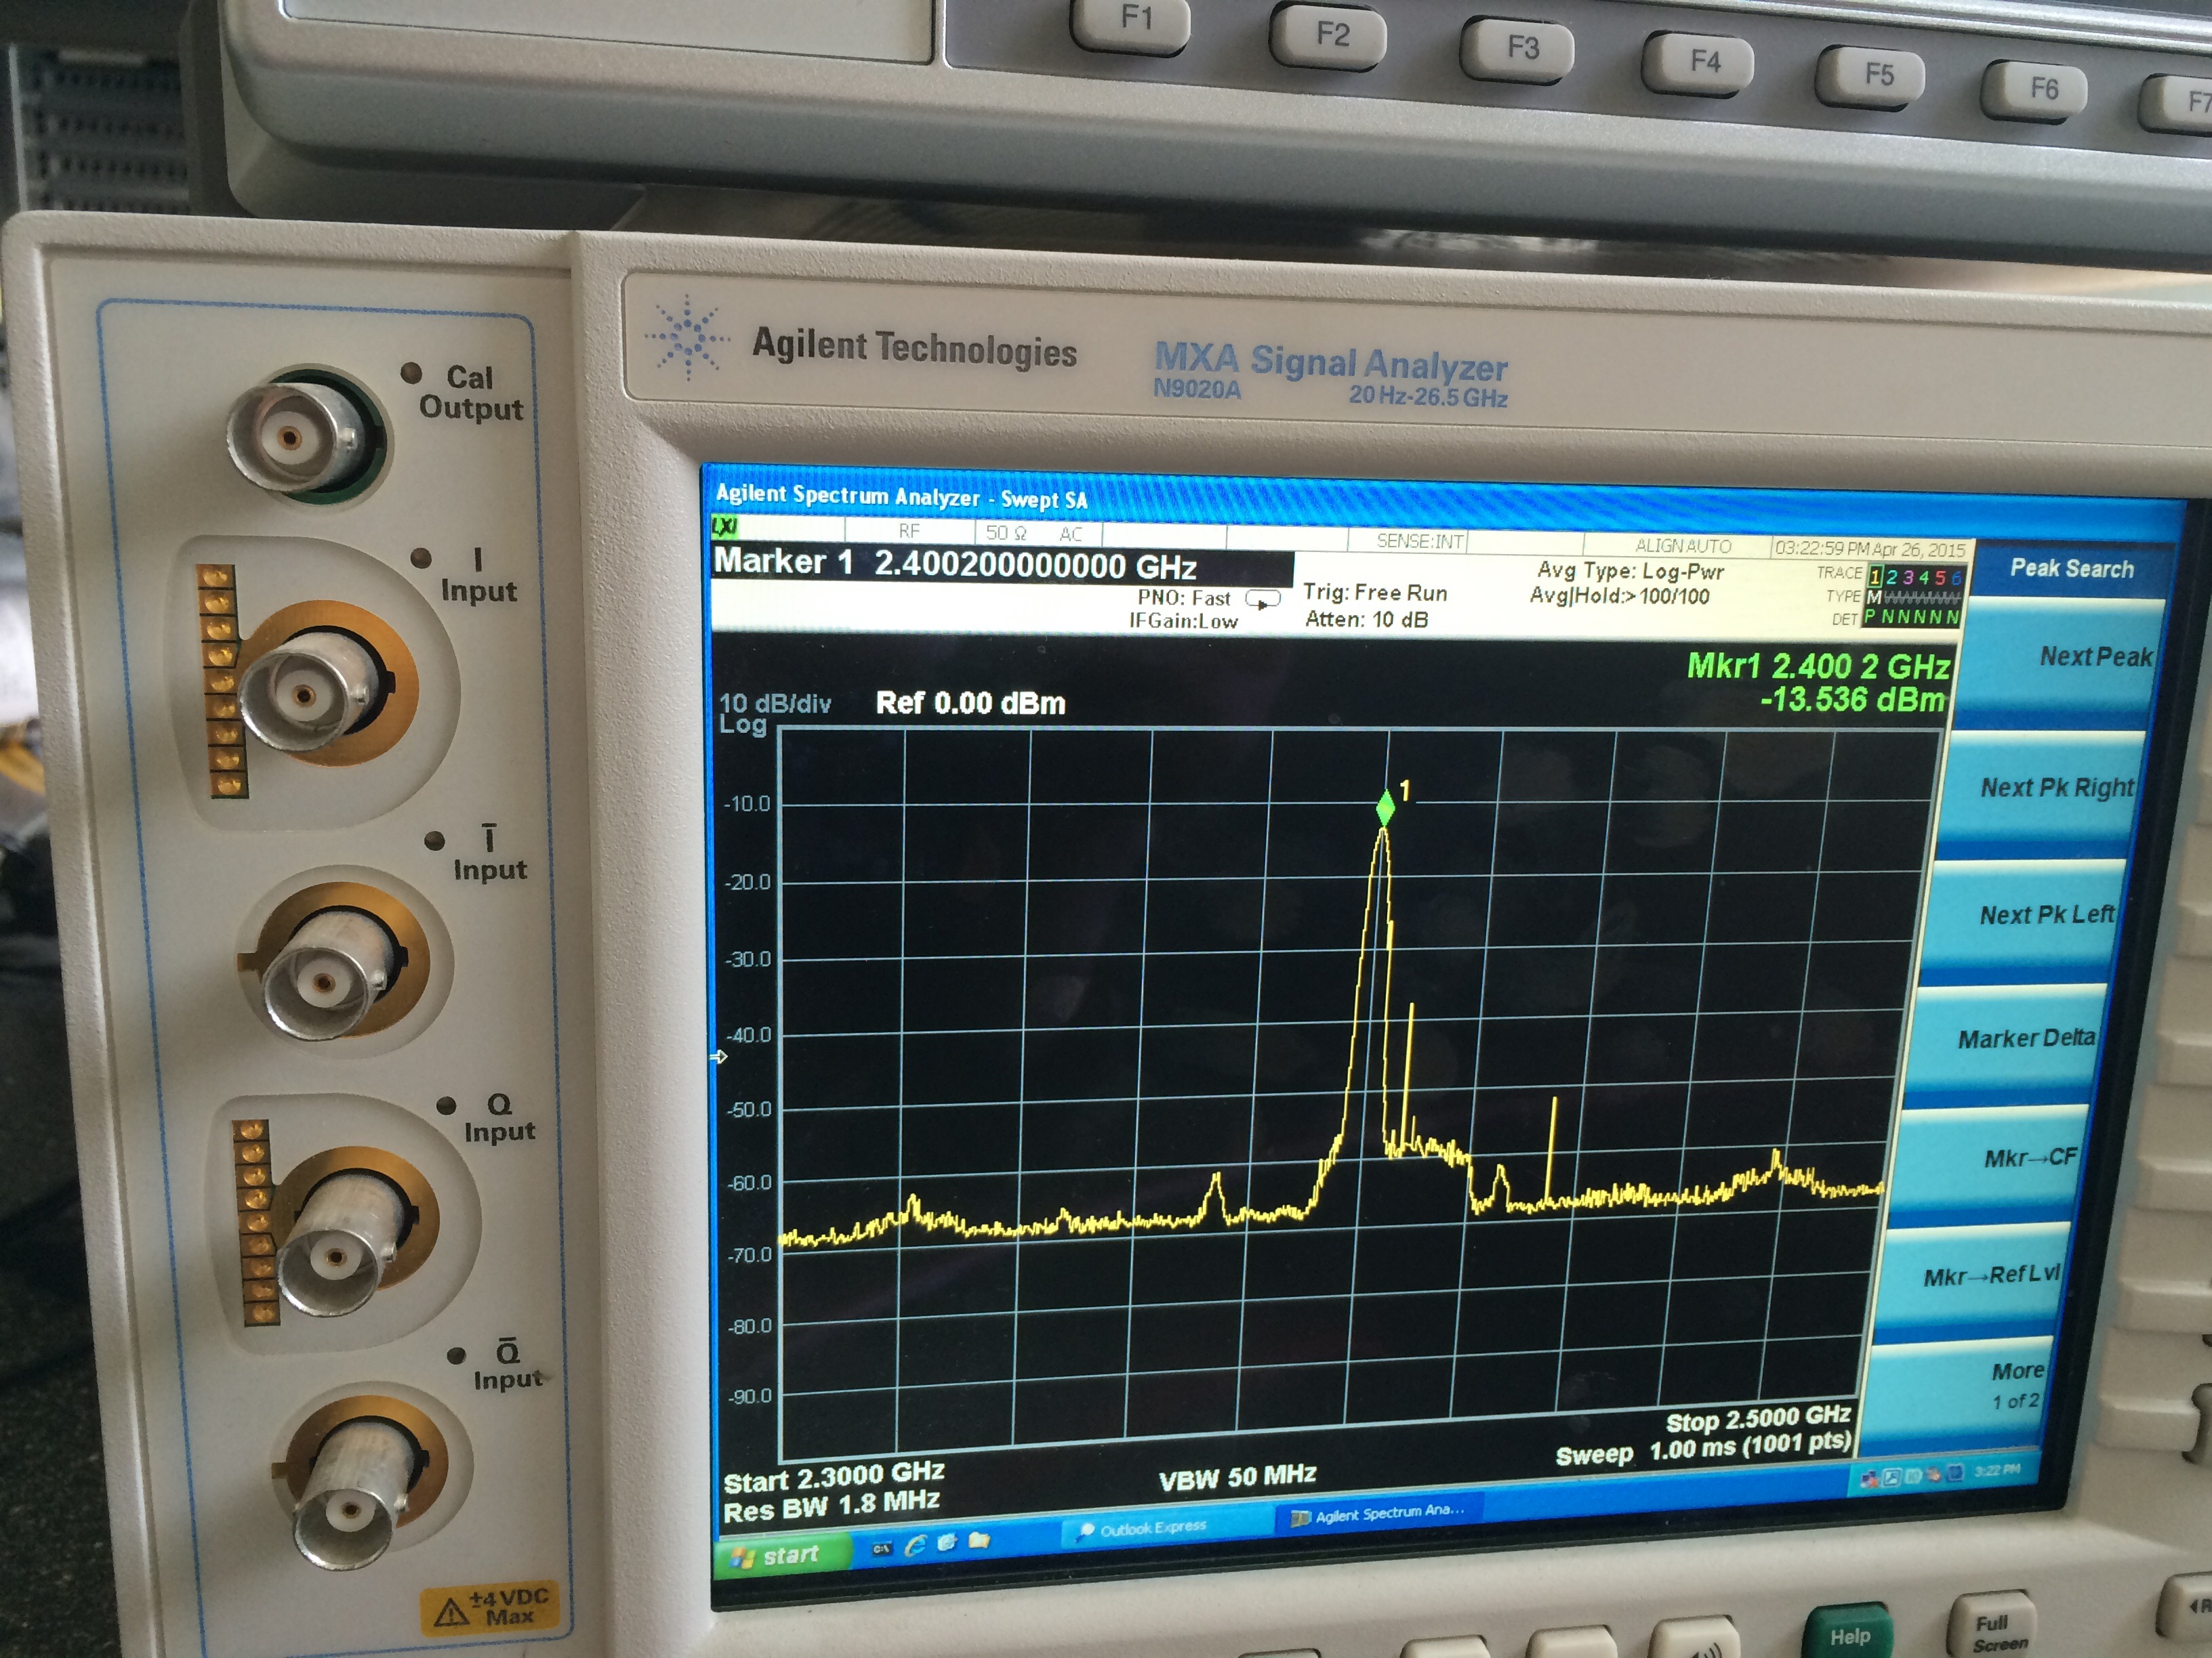Select trace number 1 indicator

point(1875,576)
